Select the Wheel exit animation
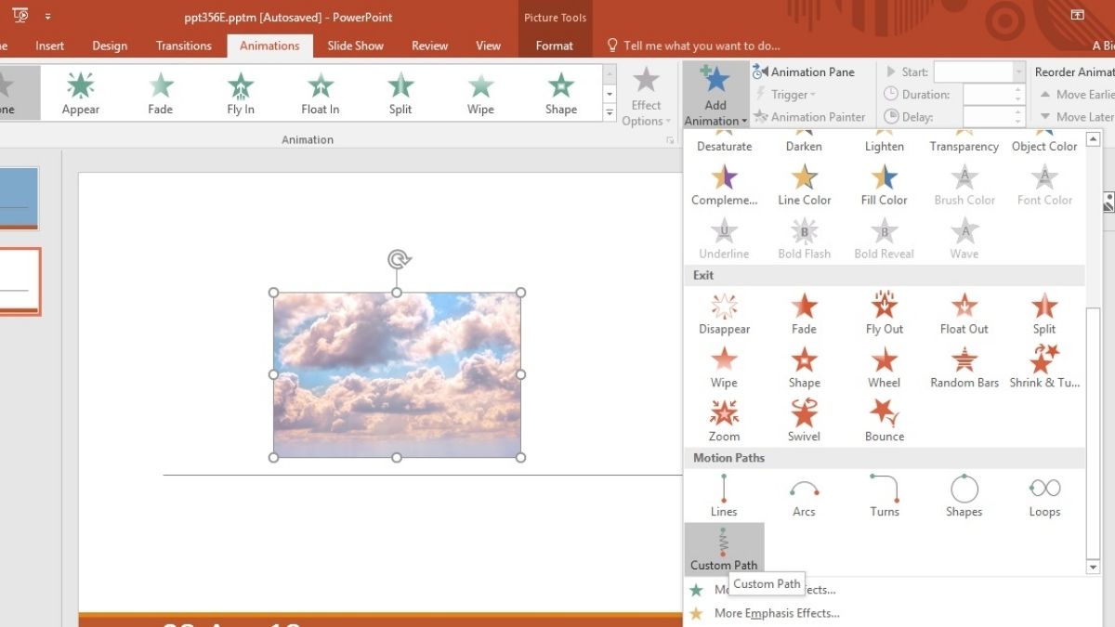Viewport: 1115px width, 627px height. click(x=883, y=364)
